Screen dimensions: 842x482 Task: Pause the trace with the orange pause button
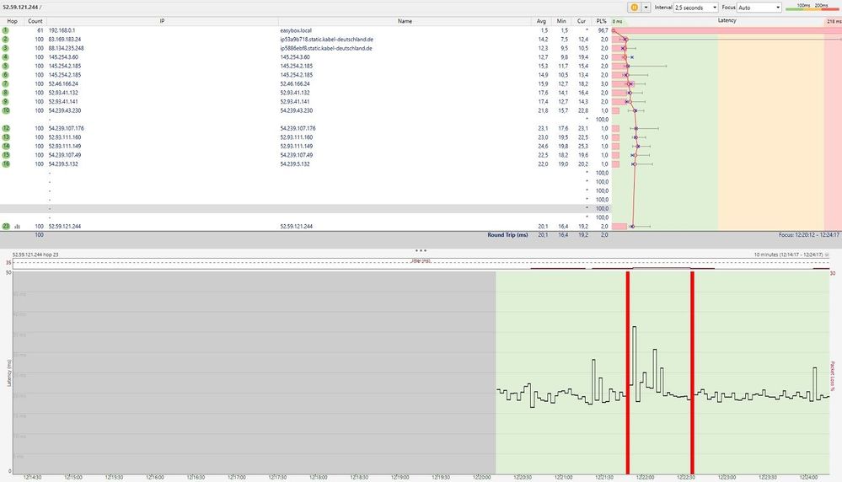pyautogui.click(x=634, y=8)
